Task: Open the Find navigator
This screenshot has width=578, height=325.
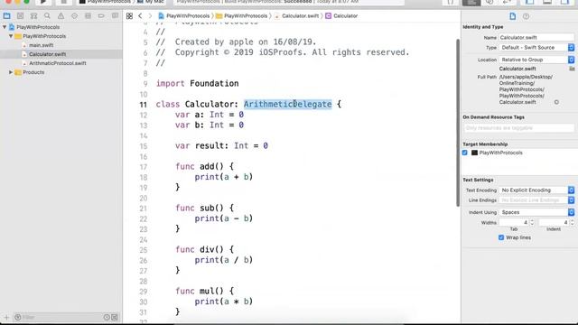Action: tap(47, 16)
